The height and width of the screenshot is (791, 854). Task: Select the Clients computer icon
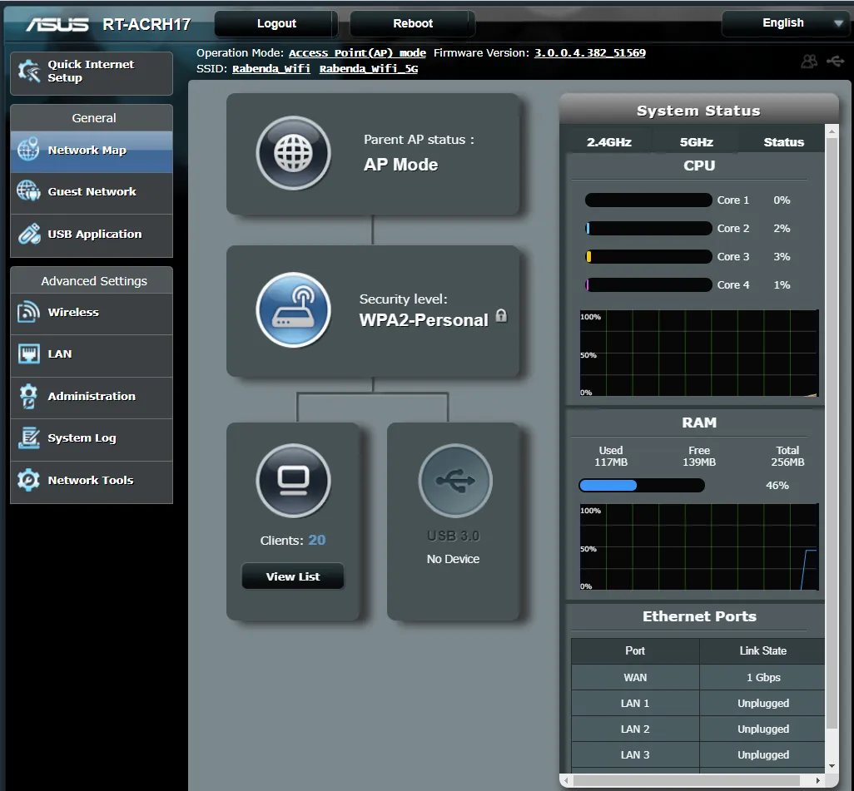coord(294,480)
